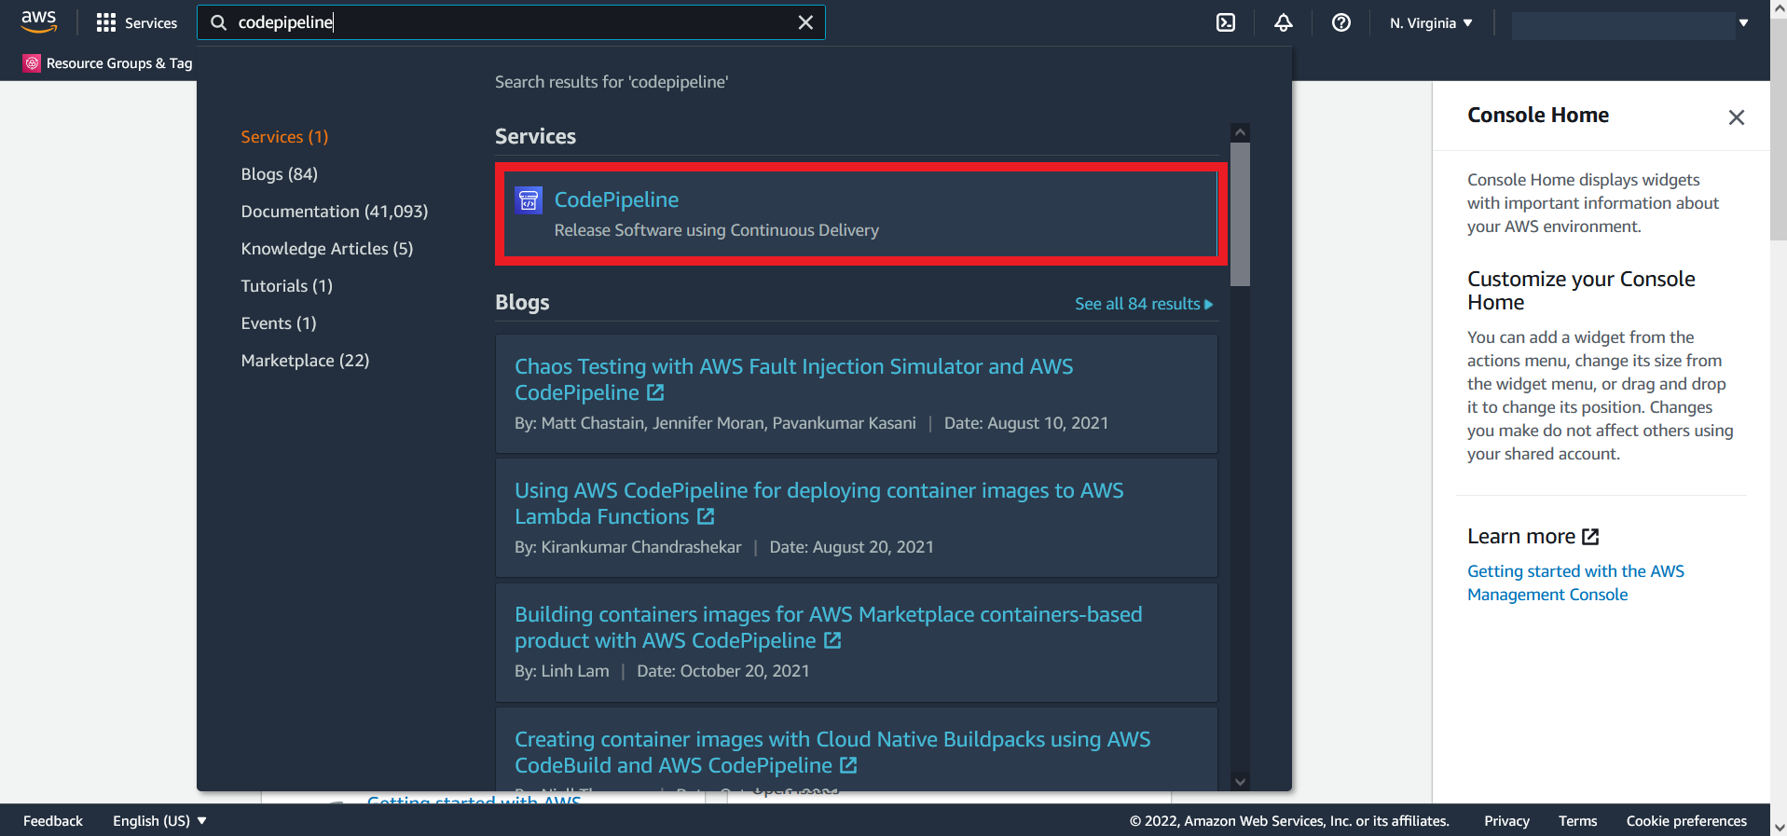Click the search results scrollbar down arrow
This screenshot has height=836, width=1787.
tap(1240, 782)
